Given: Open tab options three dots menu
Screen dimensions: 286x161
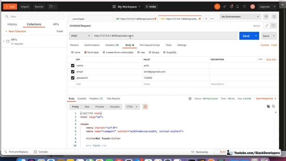Looking at the screenshot, I should [x=212, y=19].
